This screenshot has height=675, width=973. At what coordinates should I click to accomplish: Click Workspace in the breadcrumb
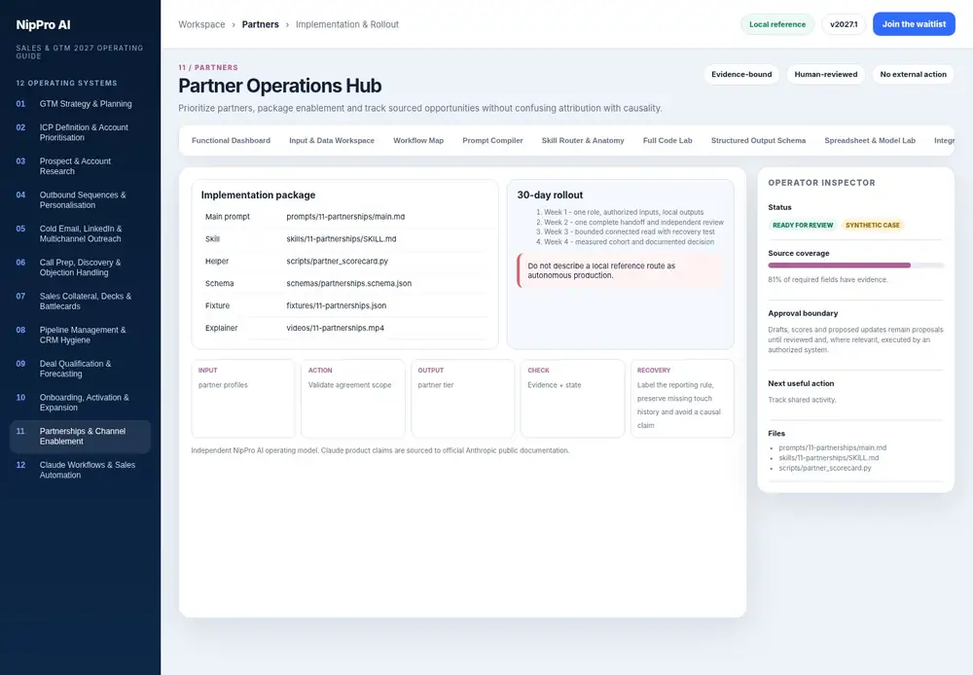201,24
